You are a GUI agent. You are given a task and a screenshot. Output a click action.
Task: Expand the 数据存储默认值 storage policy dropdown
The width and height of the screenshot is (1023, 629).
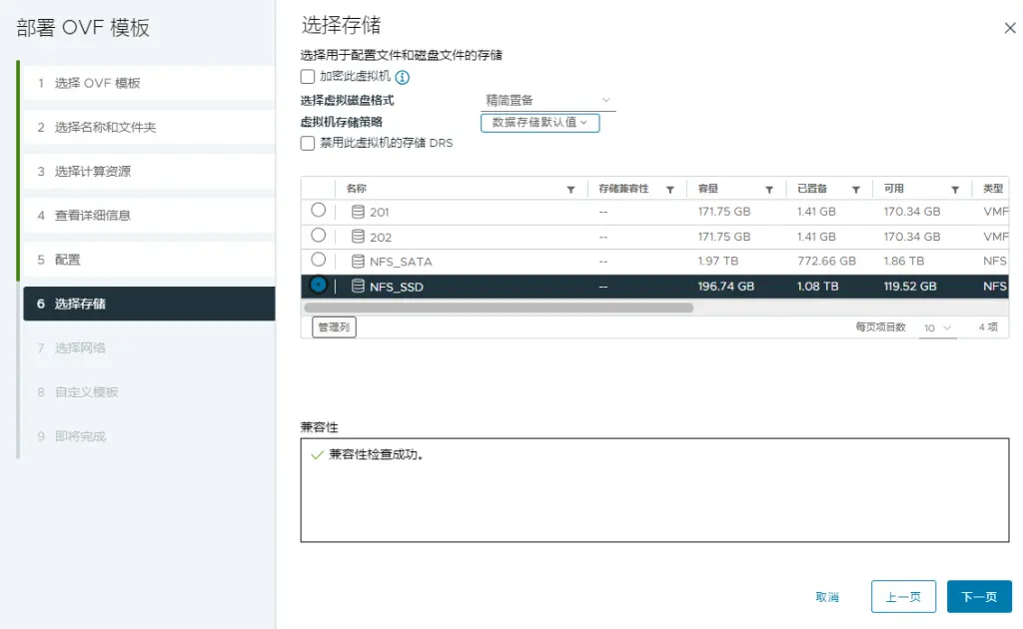(539, 122)
